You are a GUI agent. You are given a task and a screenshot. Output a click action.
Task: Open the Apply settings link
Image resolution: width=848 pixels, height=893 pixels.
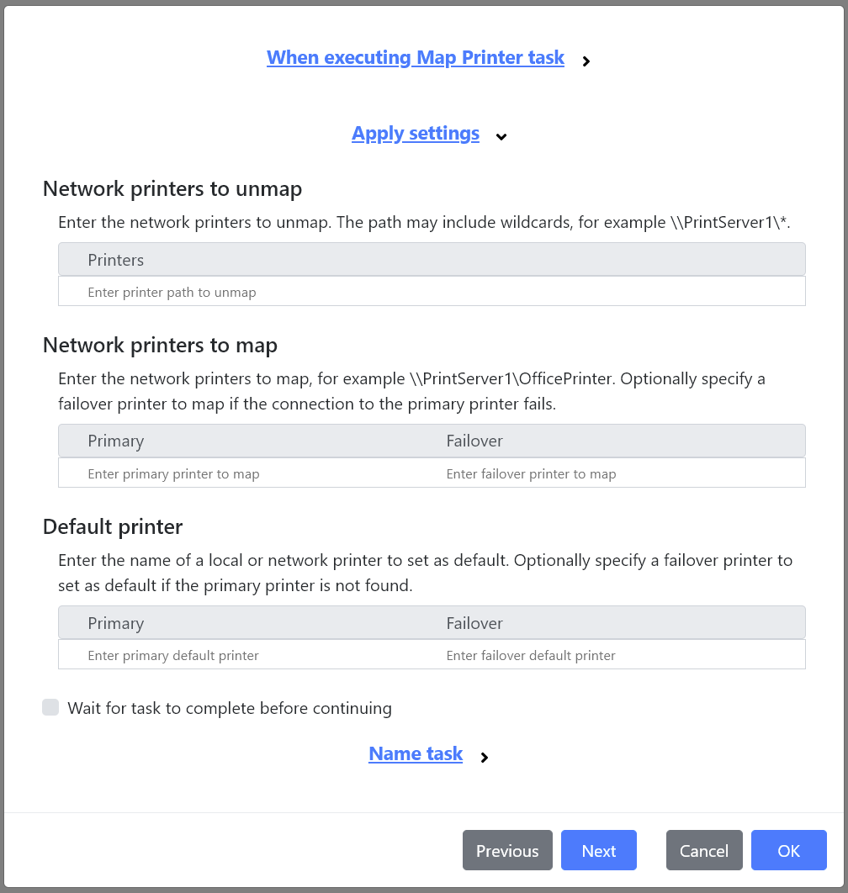point(416,133)
